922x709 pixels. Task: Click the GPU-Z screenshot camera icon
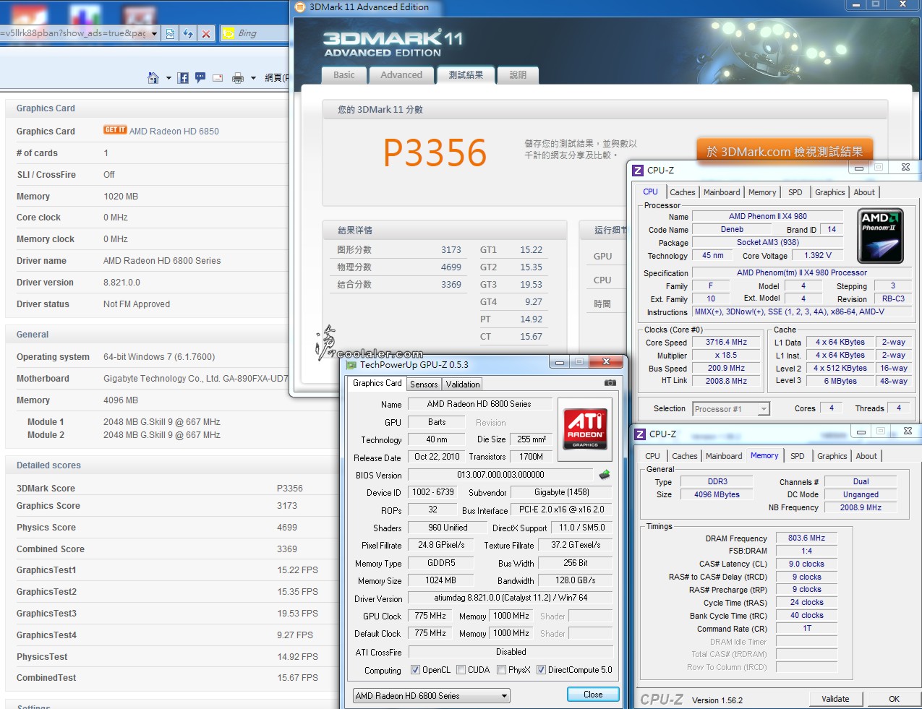[610, 383]
